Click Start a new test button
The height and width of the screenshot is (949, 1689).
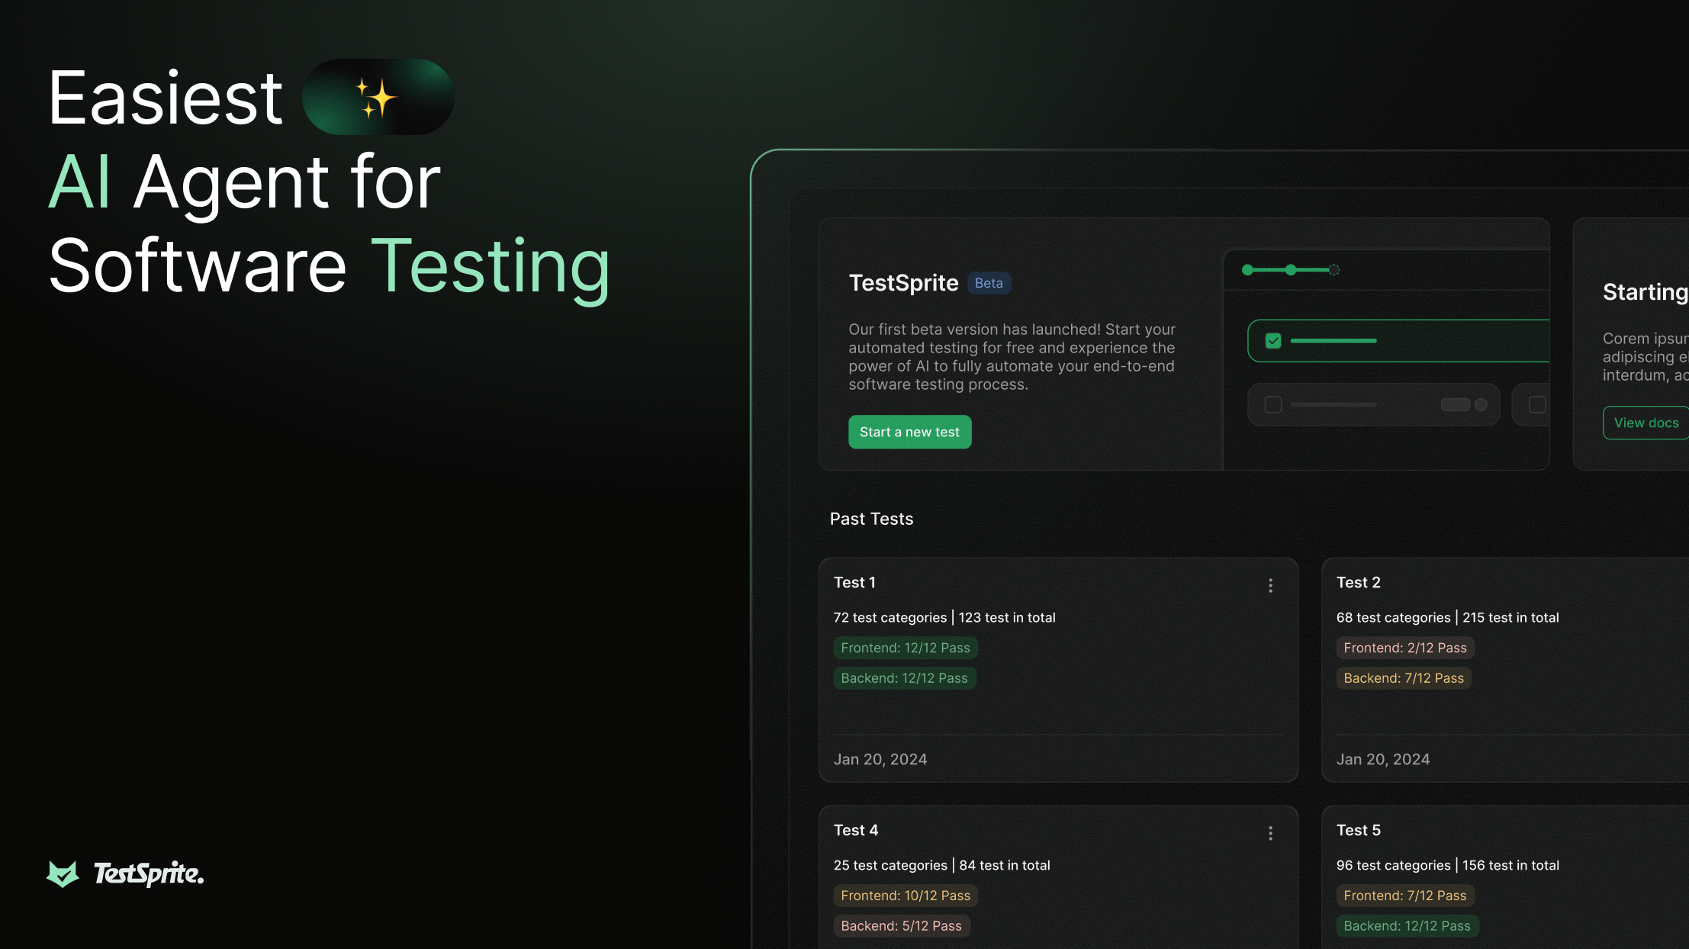909,430
